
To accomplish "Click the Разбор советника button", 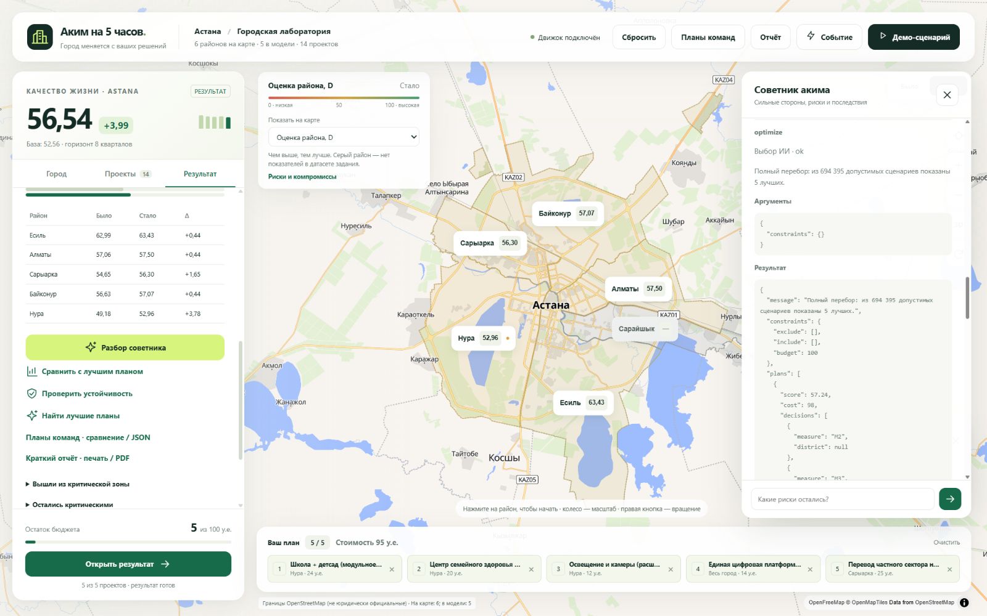I will [125, 347].
